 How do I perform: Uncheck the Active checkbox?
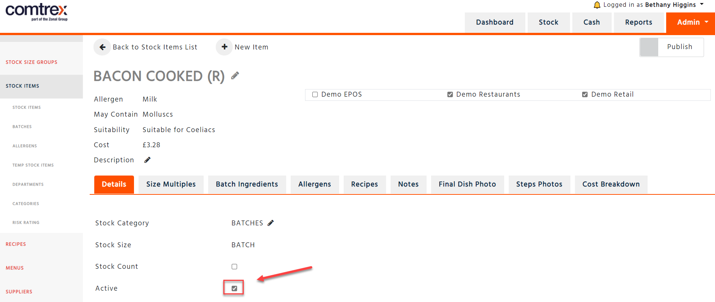234,288
